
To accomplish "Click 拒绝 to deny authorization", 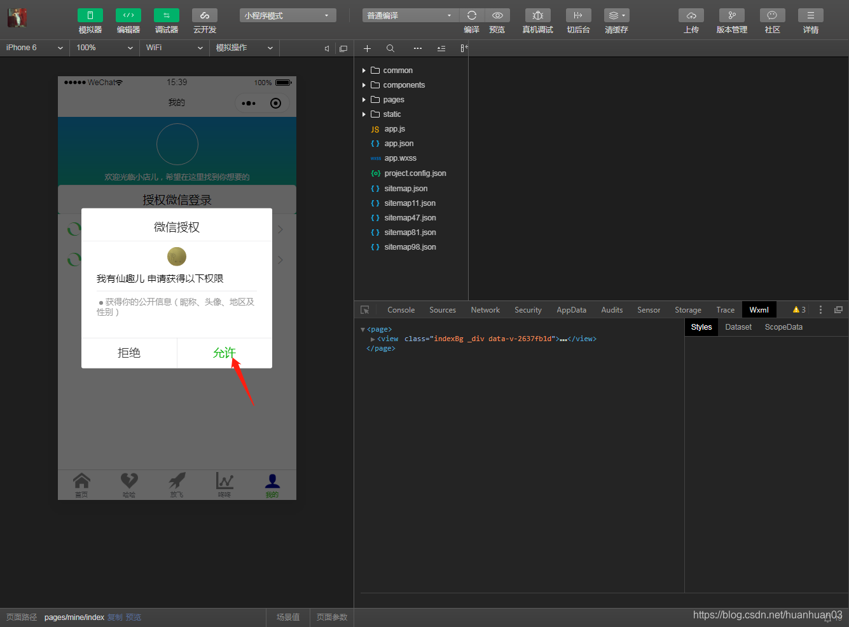I will (129, 353).
